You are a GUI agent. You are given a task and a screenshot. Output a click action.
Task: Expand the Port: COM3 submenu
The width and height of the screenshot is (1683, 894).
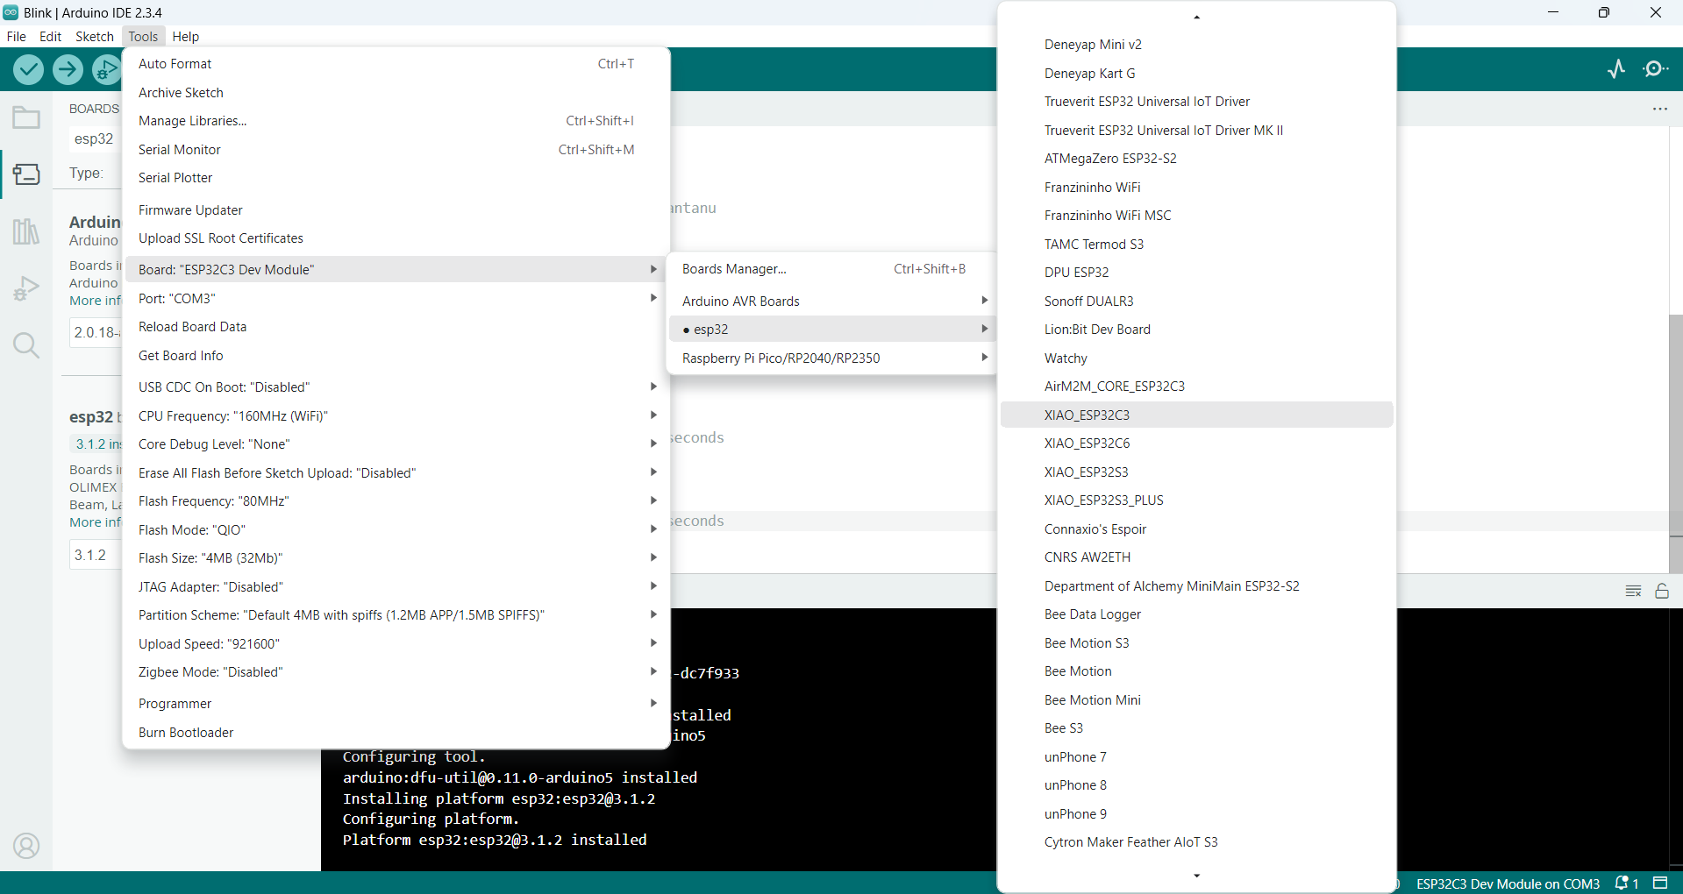[396, 298]
